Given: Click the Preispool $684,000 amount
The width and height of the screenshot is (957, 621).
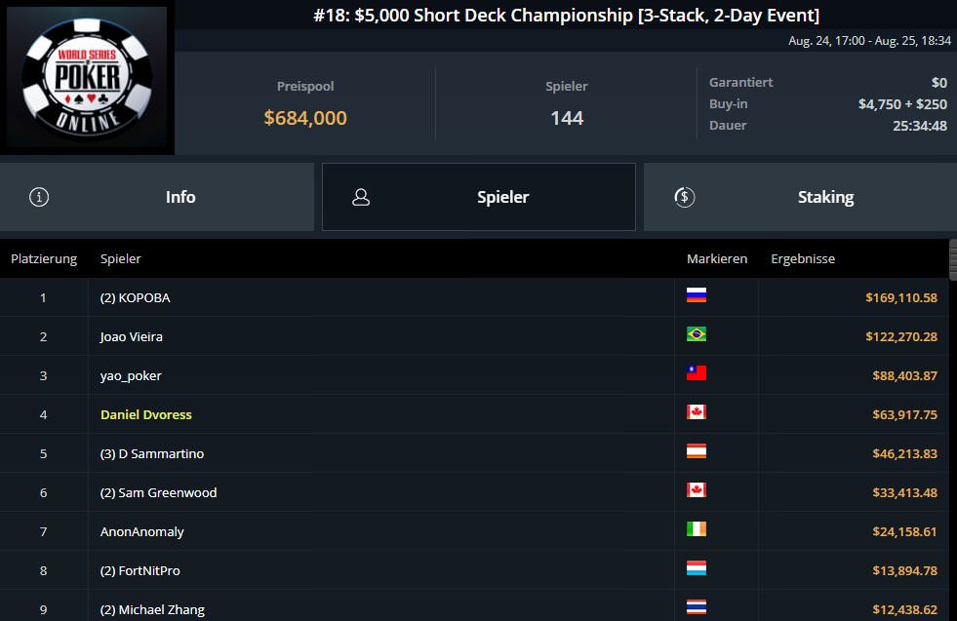Looking at the screenshot, I should (305, 118).
